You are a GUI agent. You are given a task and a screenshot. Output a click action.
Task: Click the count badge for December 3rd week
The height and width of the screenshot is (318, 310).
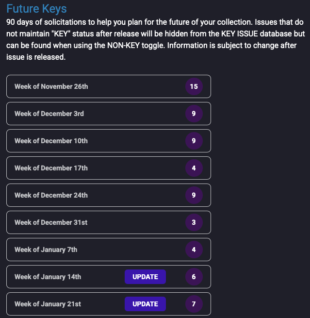coord(194,114)
